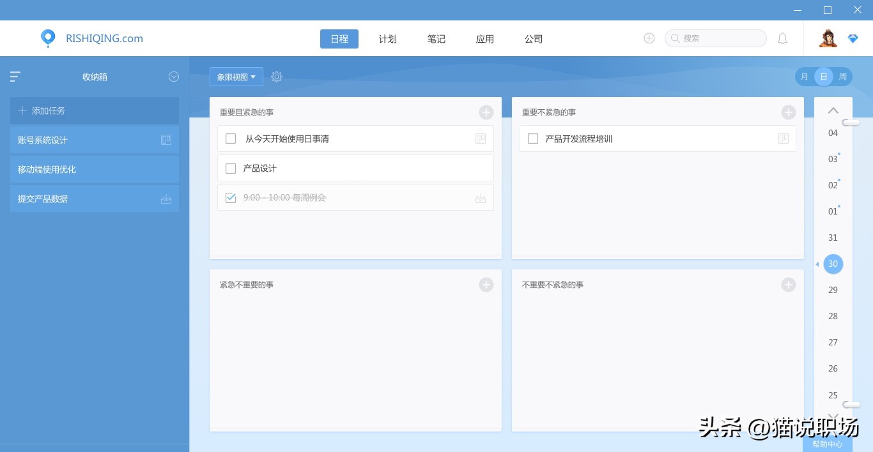Open the 帮助中心 link

pos(827,444)
